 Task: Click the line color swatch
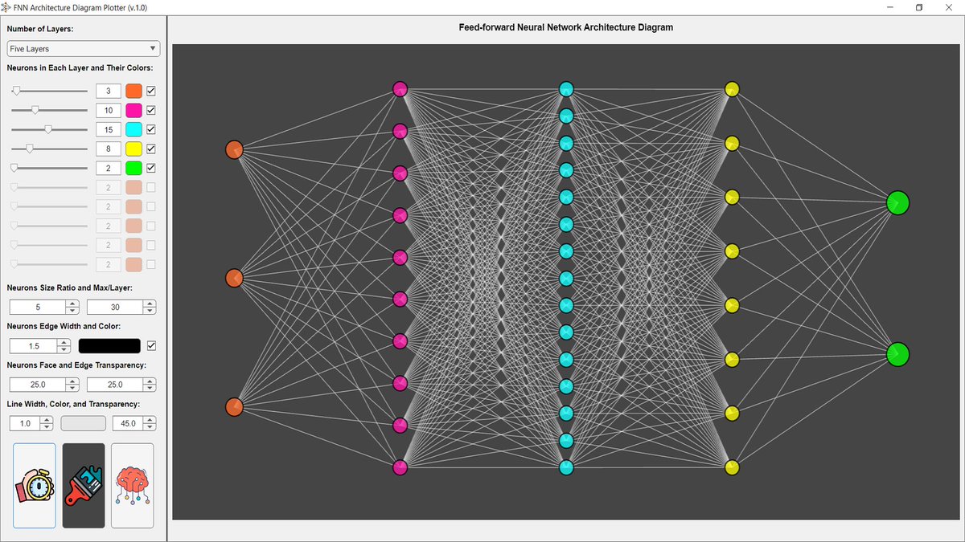pyautogui.click(x=83, y=422)
